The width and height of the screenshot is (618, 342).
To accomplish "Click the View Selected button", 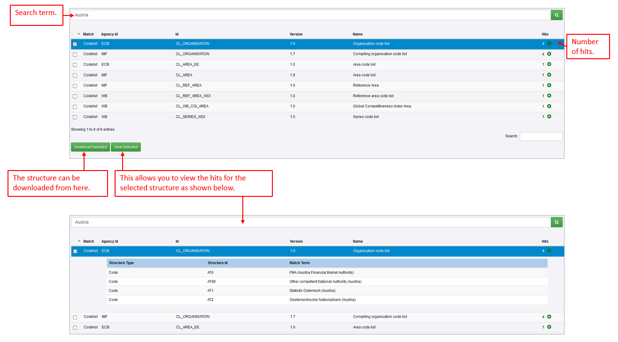I will coord(126,147).
